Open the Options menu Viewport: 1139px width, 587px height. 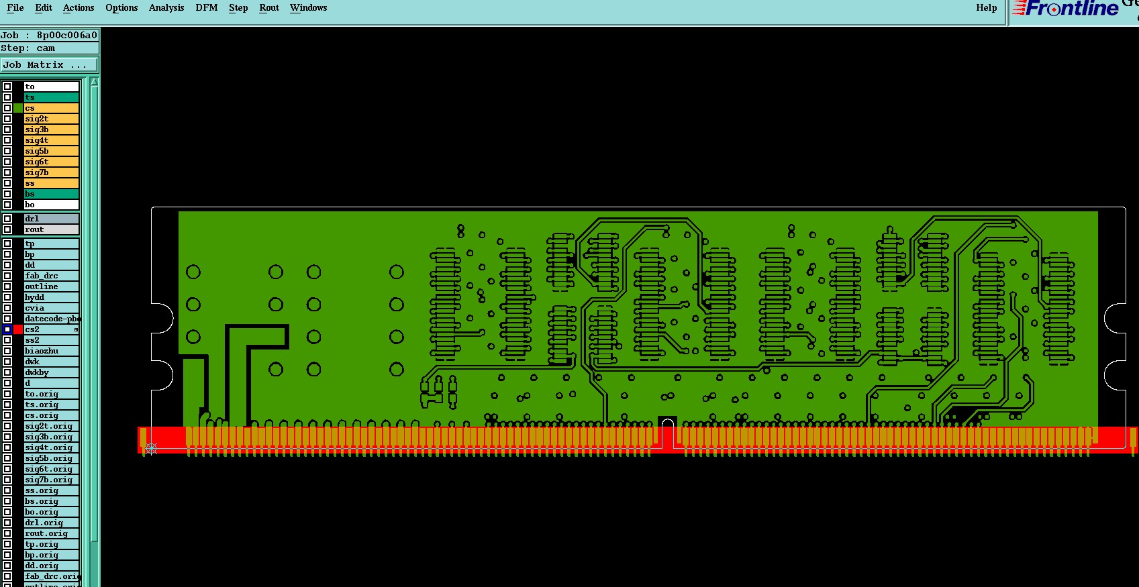pos(121,8)
